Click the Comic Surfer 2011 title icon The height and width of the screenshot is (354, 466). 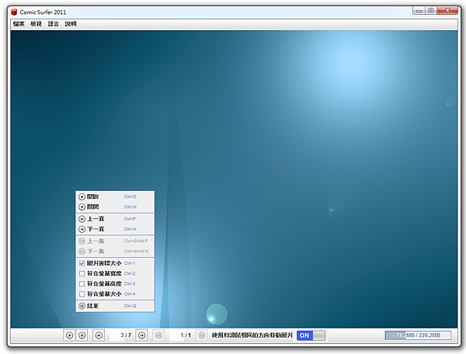coord(14,12)
